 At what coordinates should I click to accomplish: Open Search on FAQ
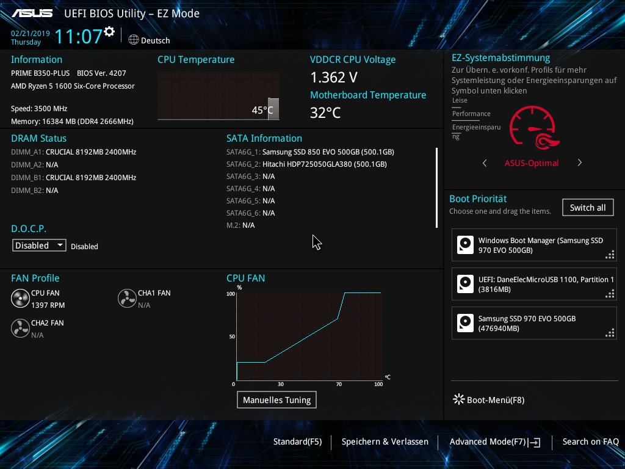coord(591,442)
